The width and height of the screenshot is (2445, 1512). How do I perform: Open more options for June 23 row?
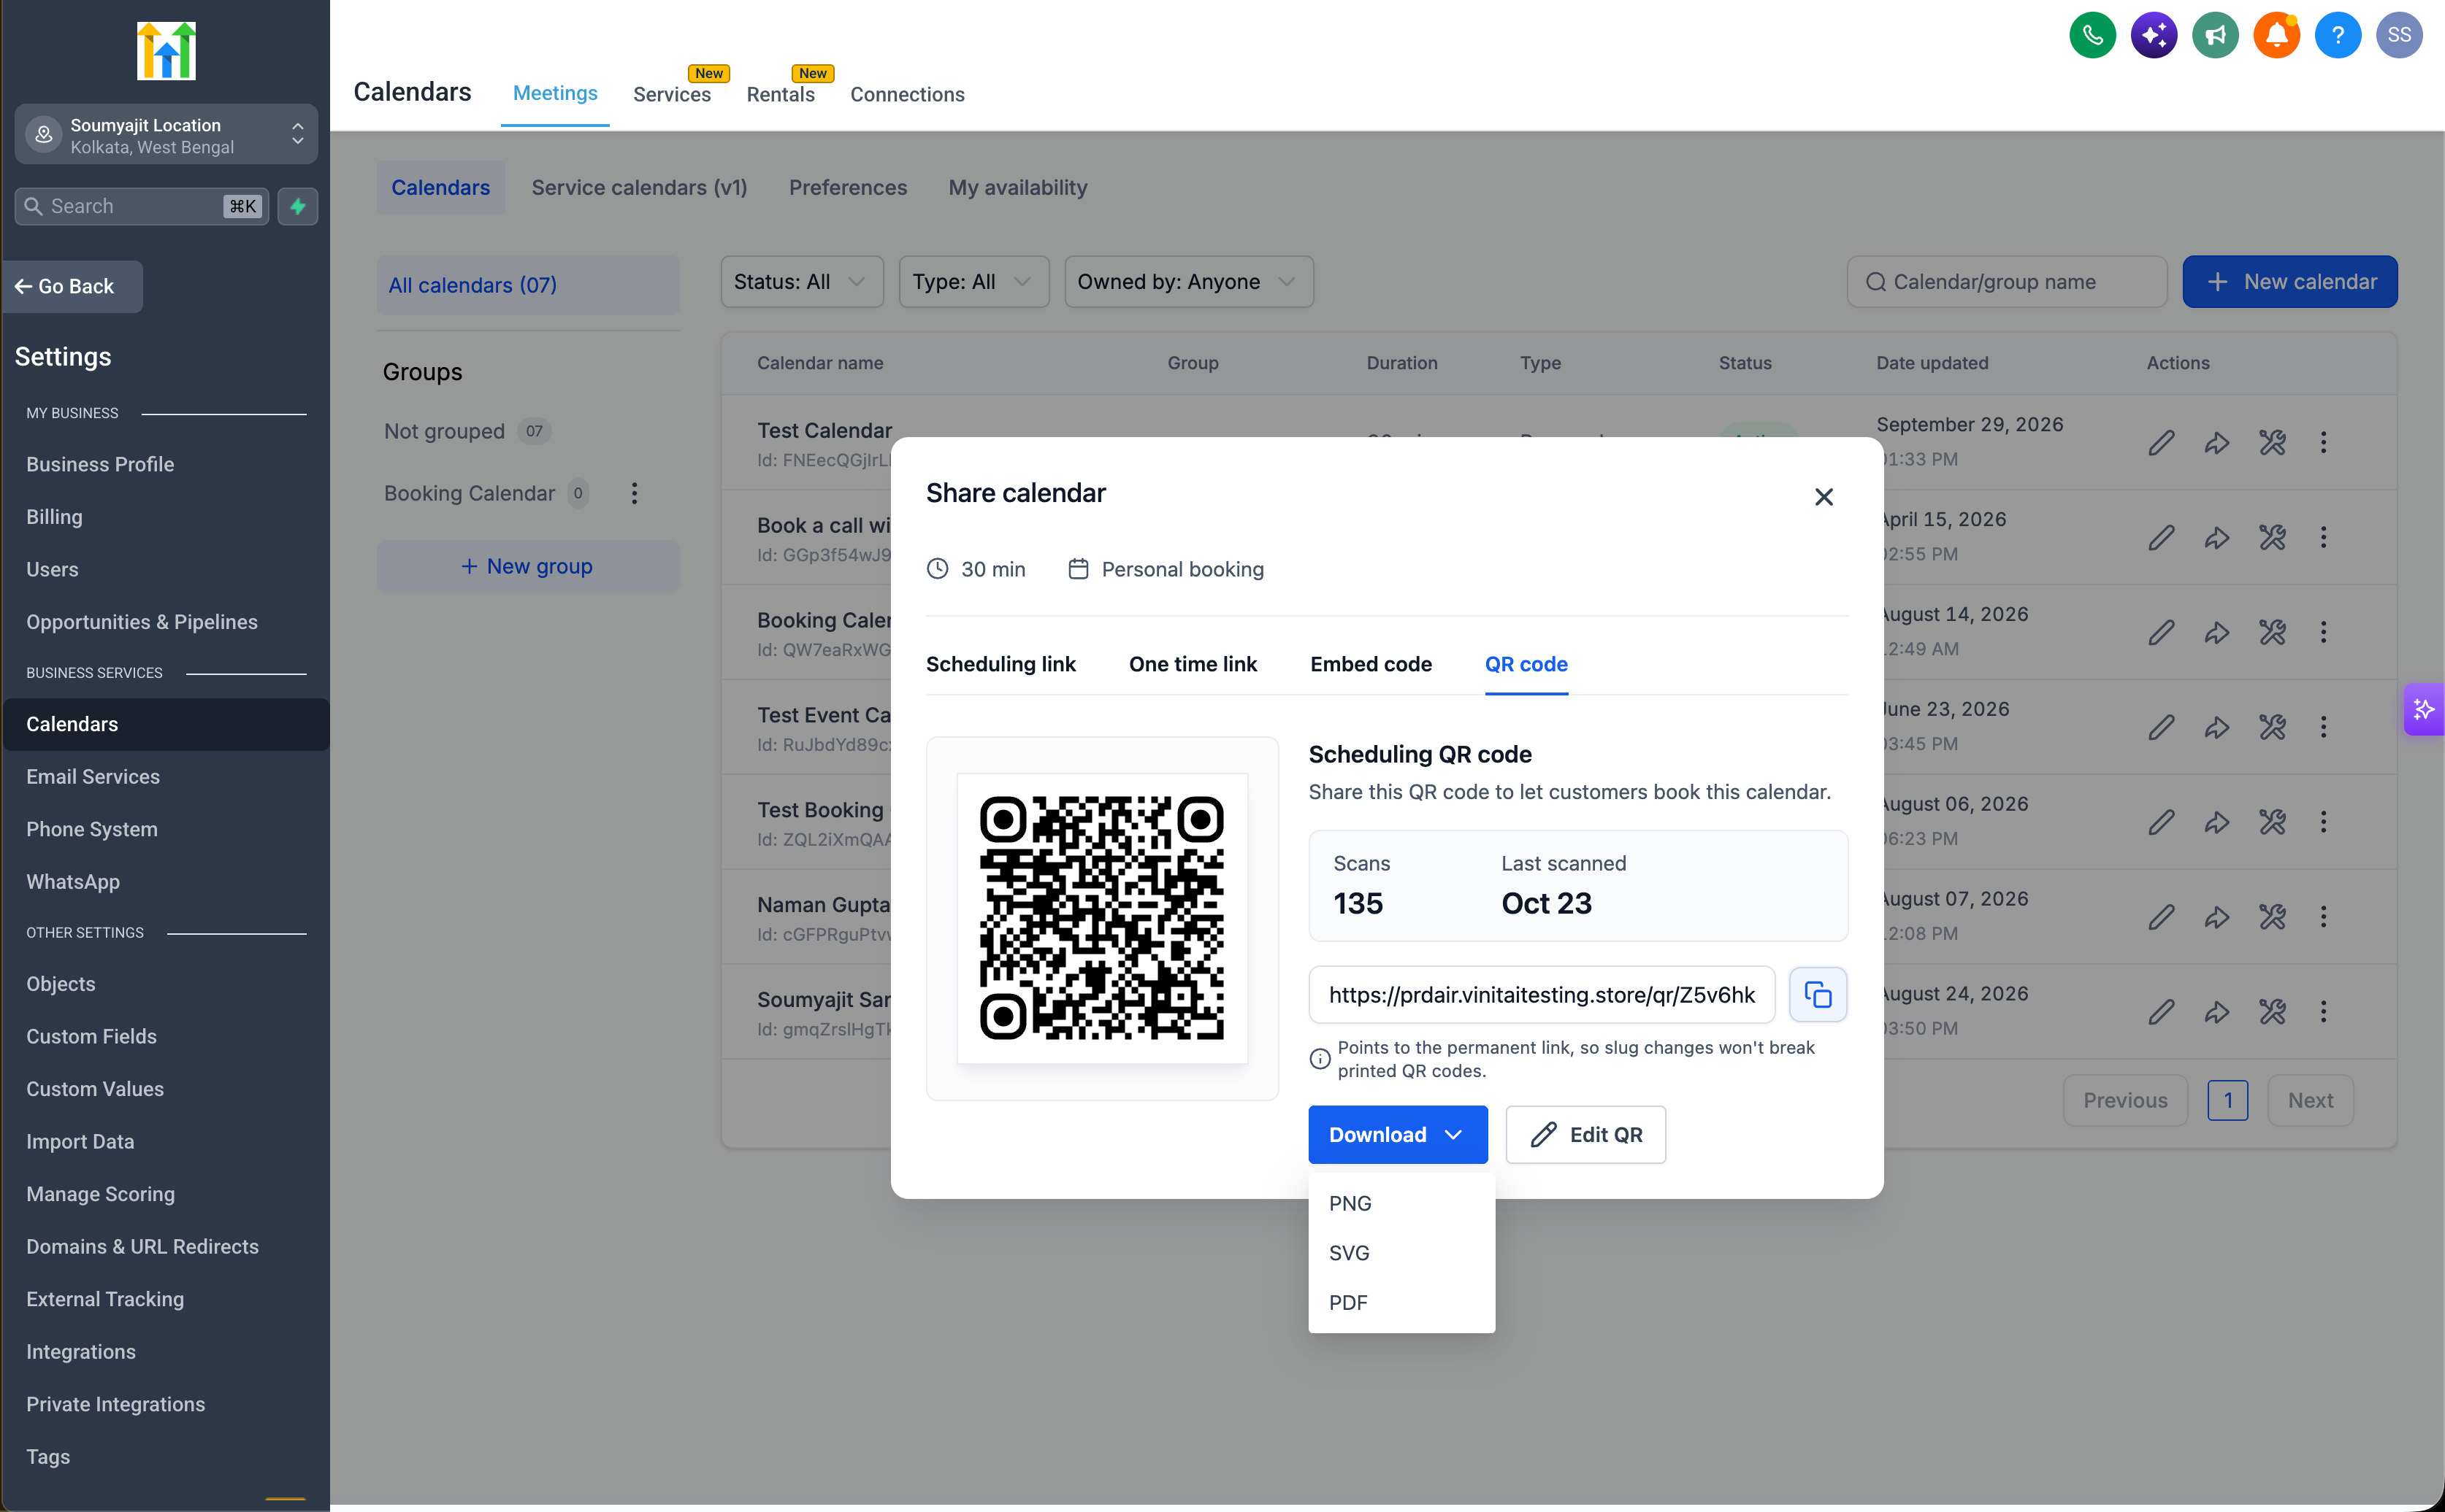(x=2323, y=727)
